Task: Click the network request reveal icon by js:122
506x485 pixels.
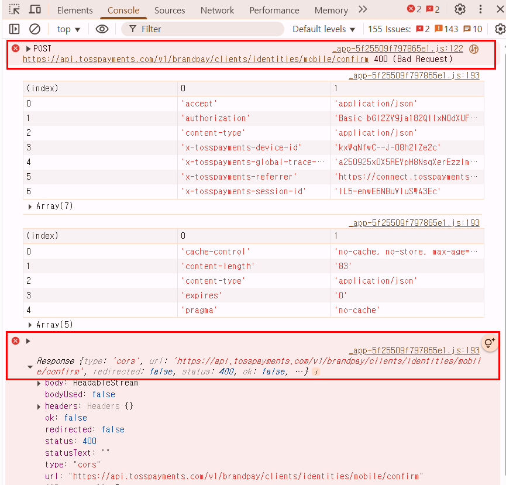Action: tap(474, 49)
